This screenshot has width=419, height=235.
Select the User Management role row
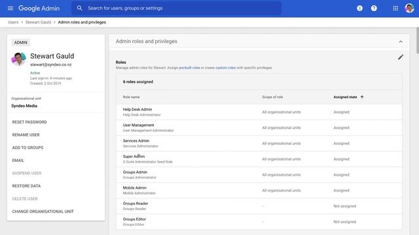point(259,128)
